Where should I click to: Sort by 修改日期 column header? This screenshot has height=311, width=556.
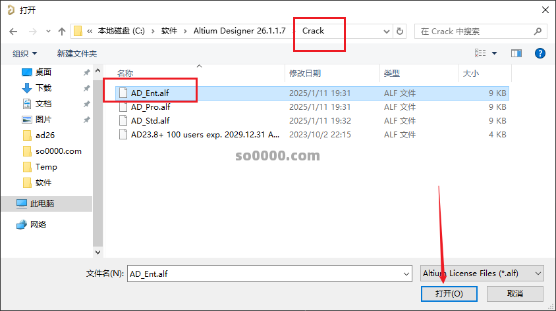pyautogui.click(x=305, y=73)
